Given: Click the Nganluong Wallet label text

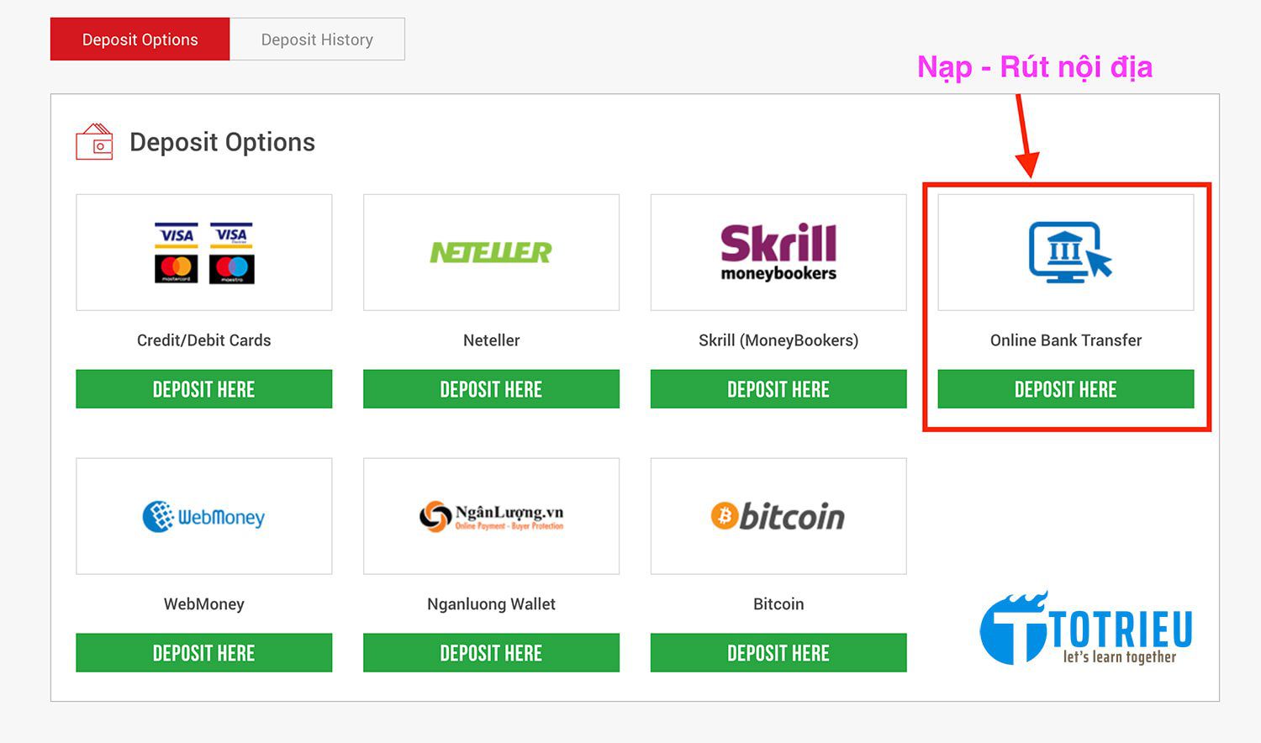Looking at the screenshot, I should [x=491, y=604].
